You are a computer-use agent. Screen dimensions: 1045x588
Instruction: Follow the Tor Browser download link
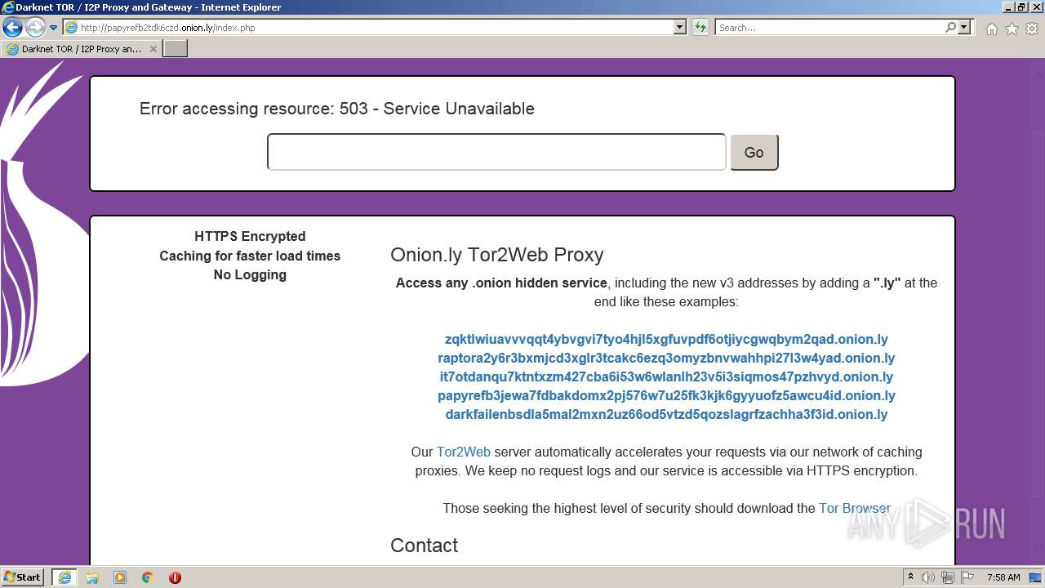pos(854,508)
